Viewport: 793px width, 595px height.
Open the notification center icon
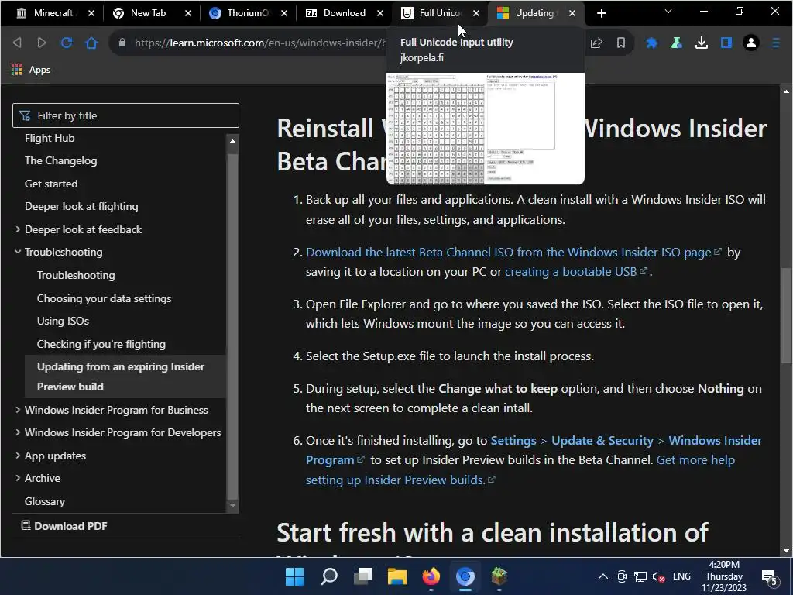click(x=769, y=576)
